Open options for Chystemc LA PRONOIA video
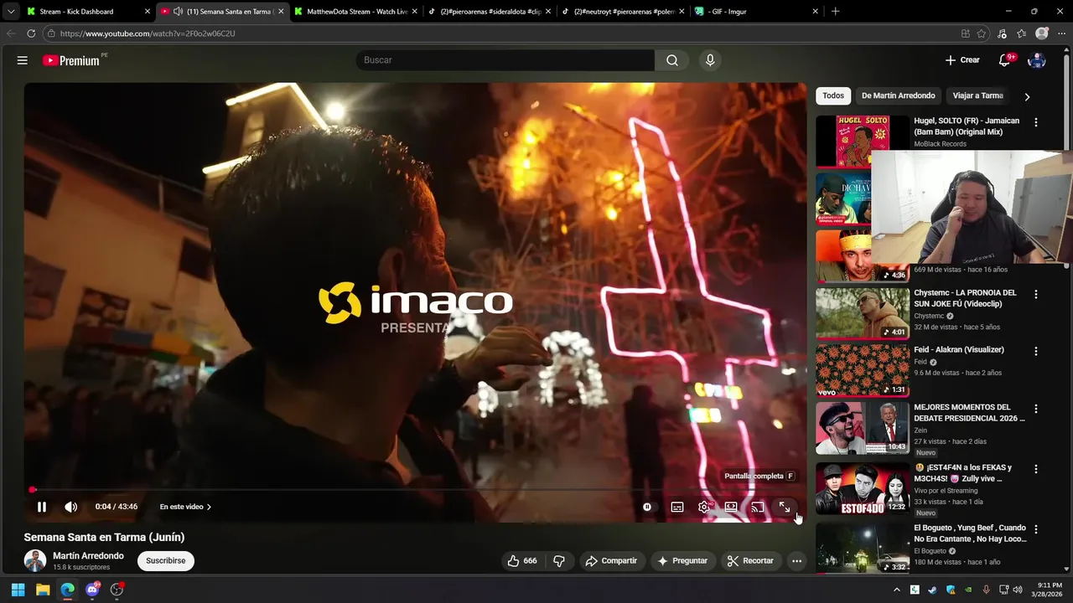 (x=1036, y=295)
